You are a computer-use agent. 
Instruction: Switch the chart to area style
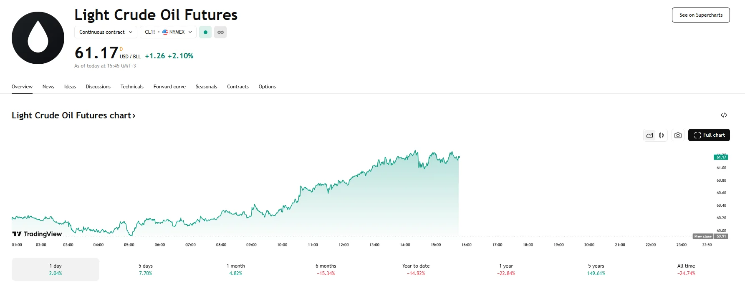tap(650, 135)
